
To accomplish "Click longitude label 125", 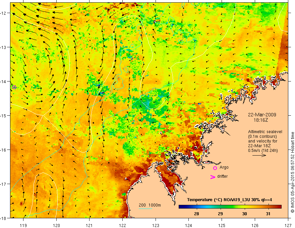I will pos(222,225).
